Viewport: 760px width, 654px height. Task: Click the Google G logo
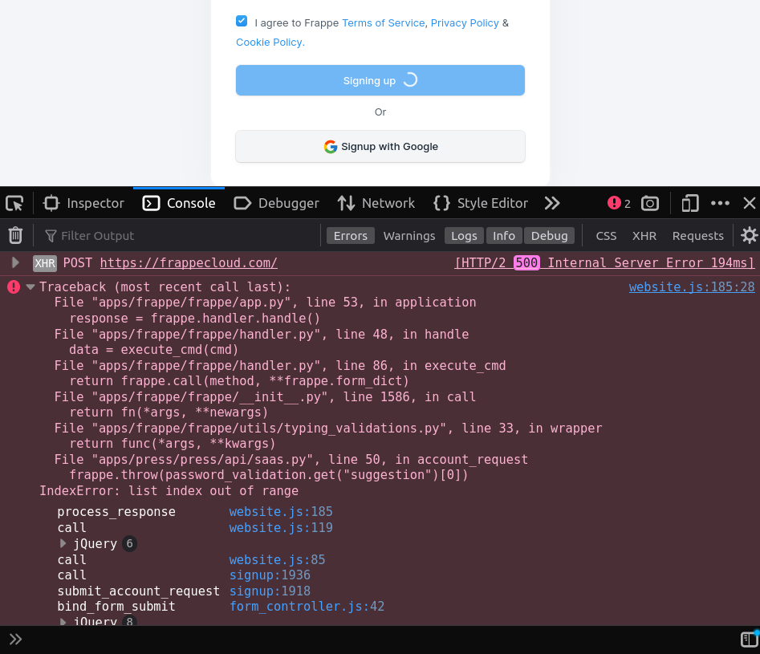[x=330, y=147]
